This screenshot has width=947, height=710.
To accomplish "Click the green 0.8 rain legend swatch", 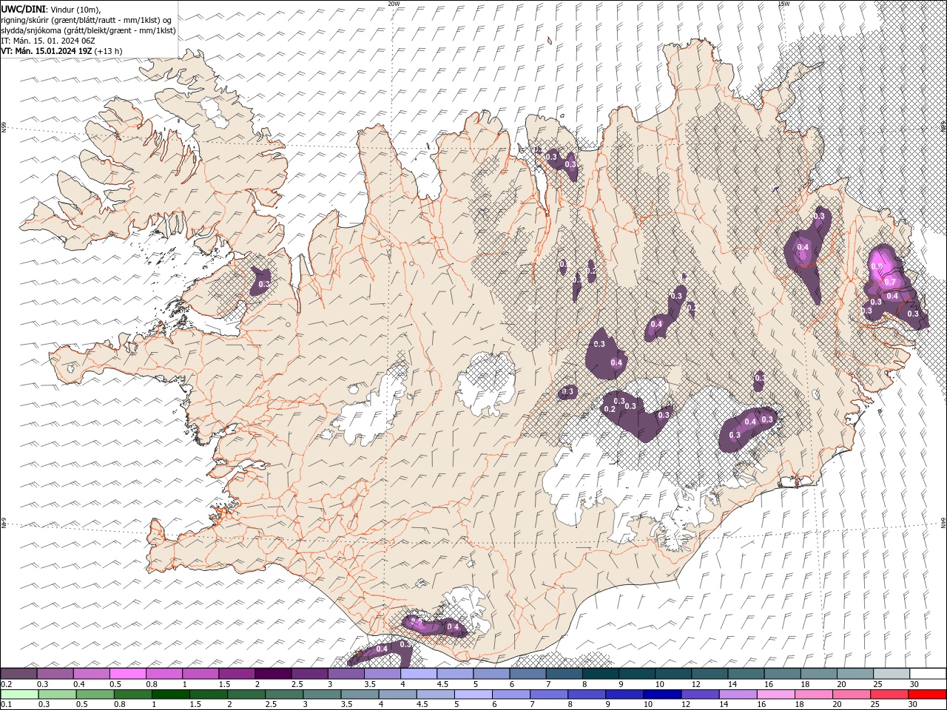I will 132,694.
